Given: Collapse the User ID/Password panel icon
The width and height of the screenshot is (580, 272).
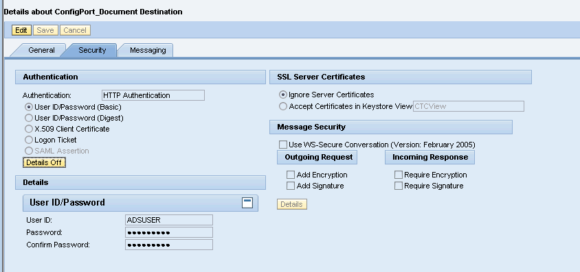Looking at the screenshot, I should click(247, 202).
